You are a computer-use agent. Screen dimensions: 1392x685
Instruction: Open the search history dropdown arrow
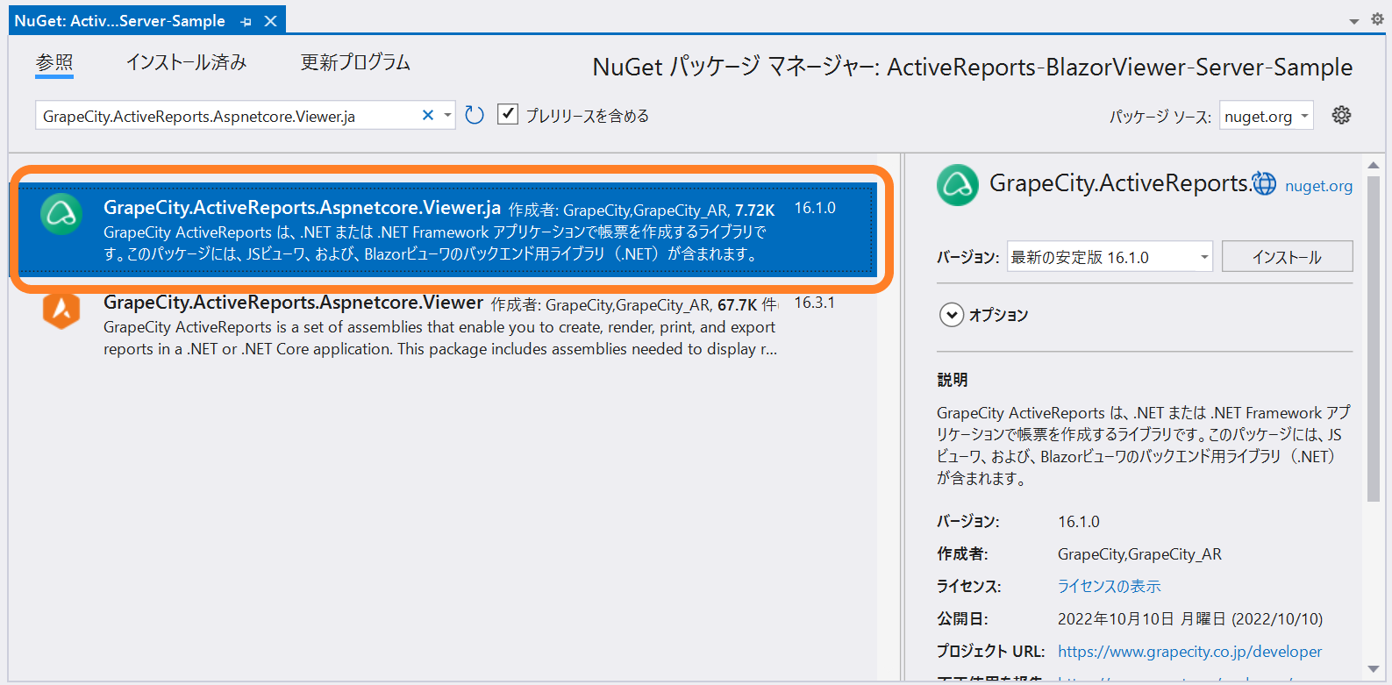point(447,115)
